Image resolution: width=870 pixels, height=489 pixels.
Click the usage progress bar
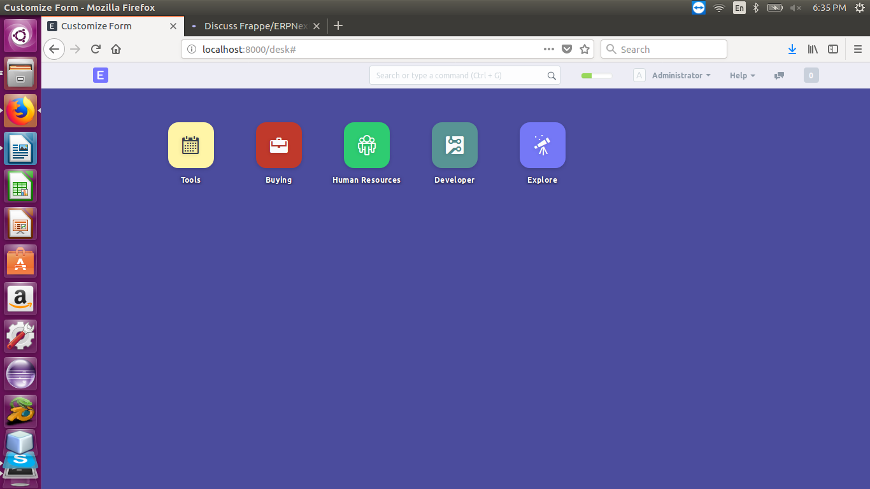(x=595, y=75)
